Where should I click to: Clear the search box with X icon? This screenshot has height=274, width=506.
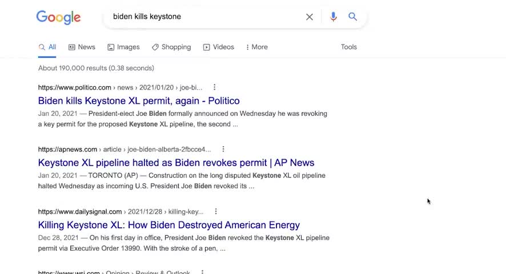coord(310,17)
